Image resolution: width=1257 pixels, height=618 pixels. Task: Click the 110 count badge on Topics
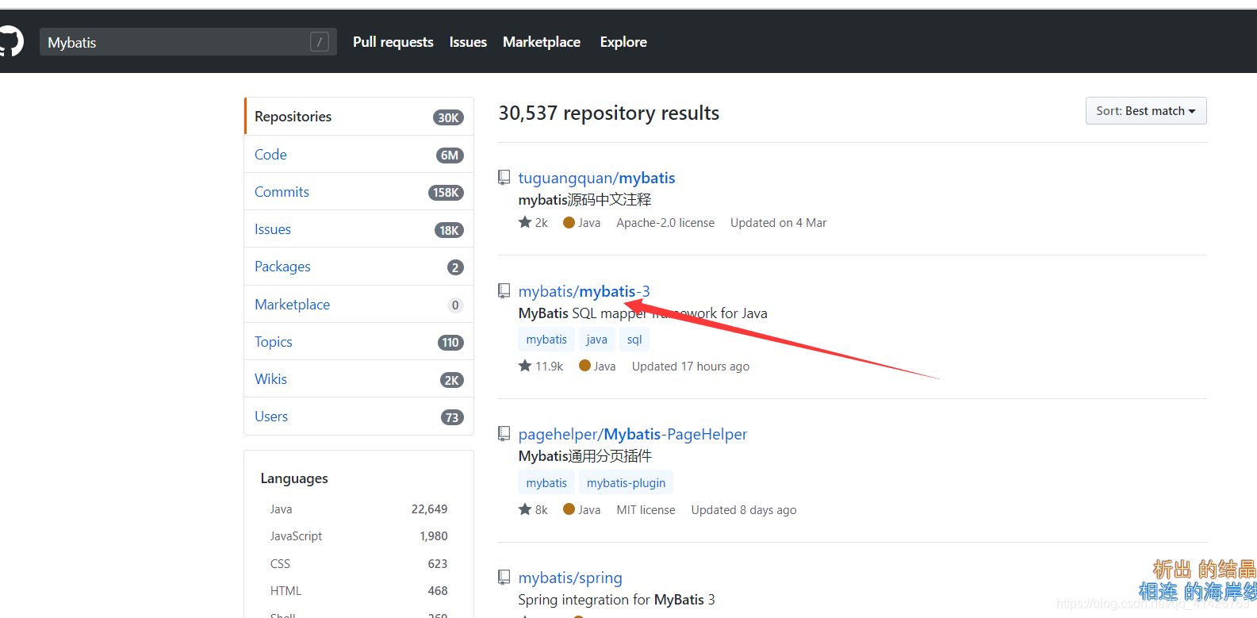450,343
